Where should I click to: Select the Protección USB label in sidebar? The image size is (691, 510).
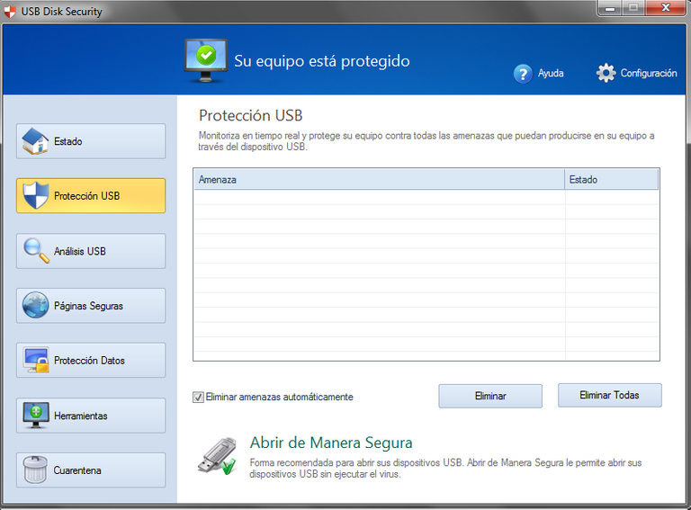[86, 196]
